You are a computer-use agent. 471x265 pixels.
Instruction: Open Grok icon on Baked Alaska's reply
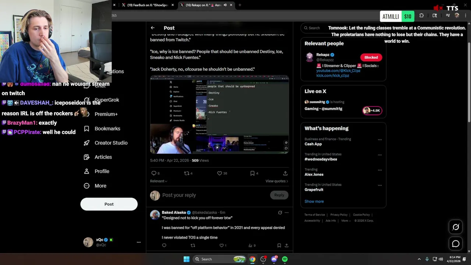coord(280,213)
